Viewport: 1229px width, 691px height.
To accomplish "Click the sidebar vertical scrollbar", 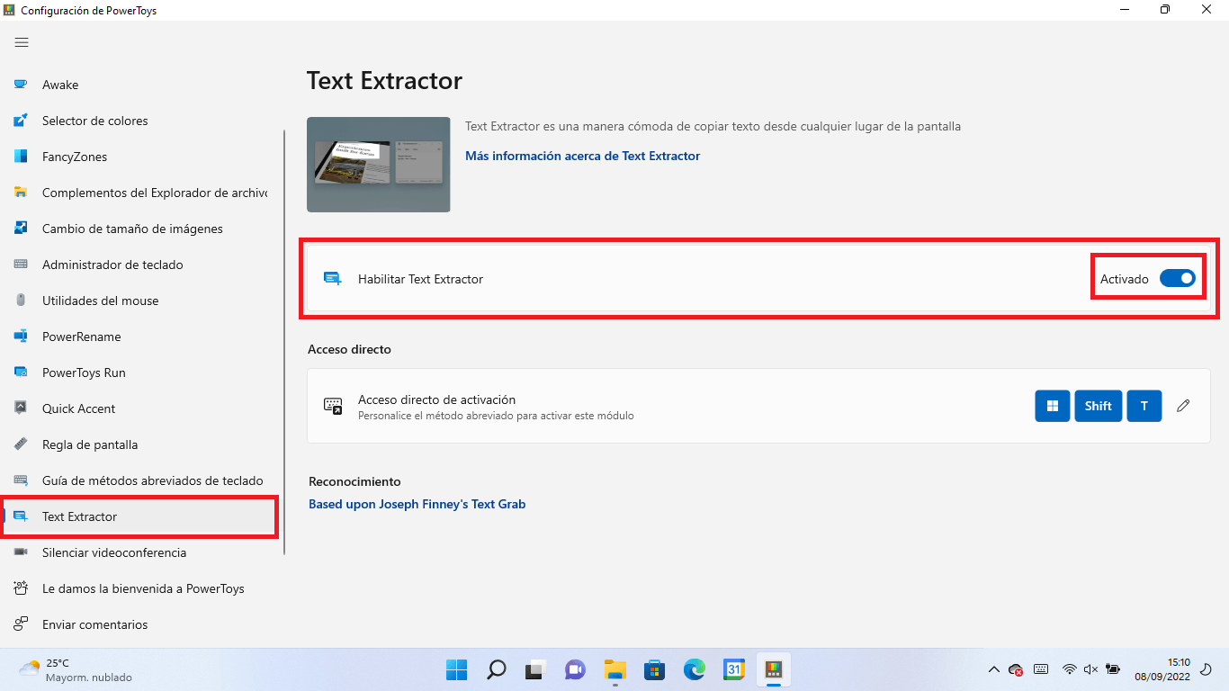I will click(x=285, y=342).
